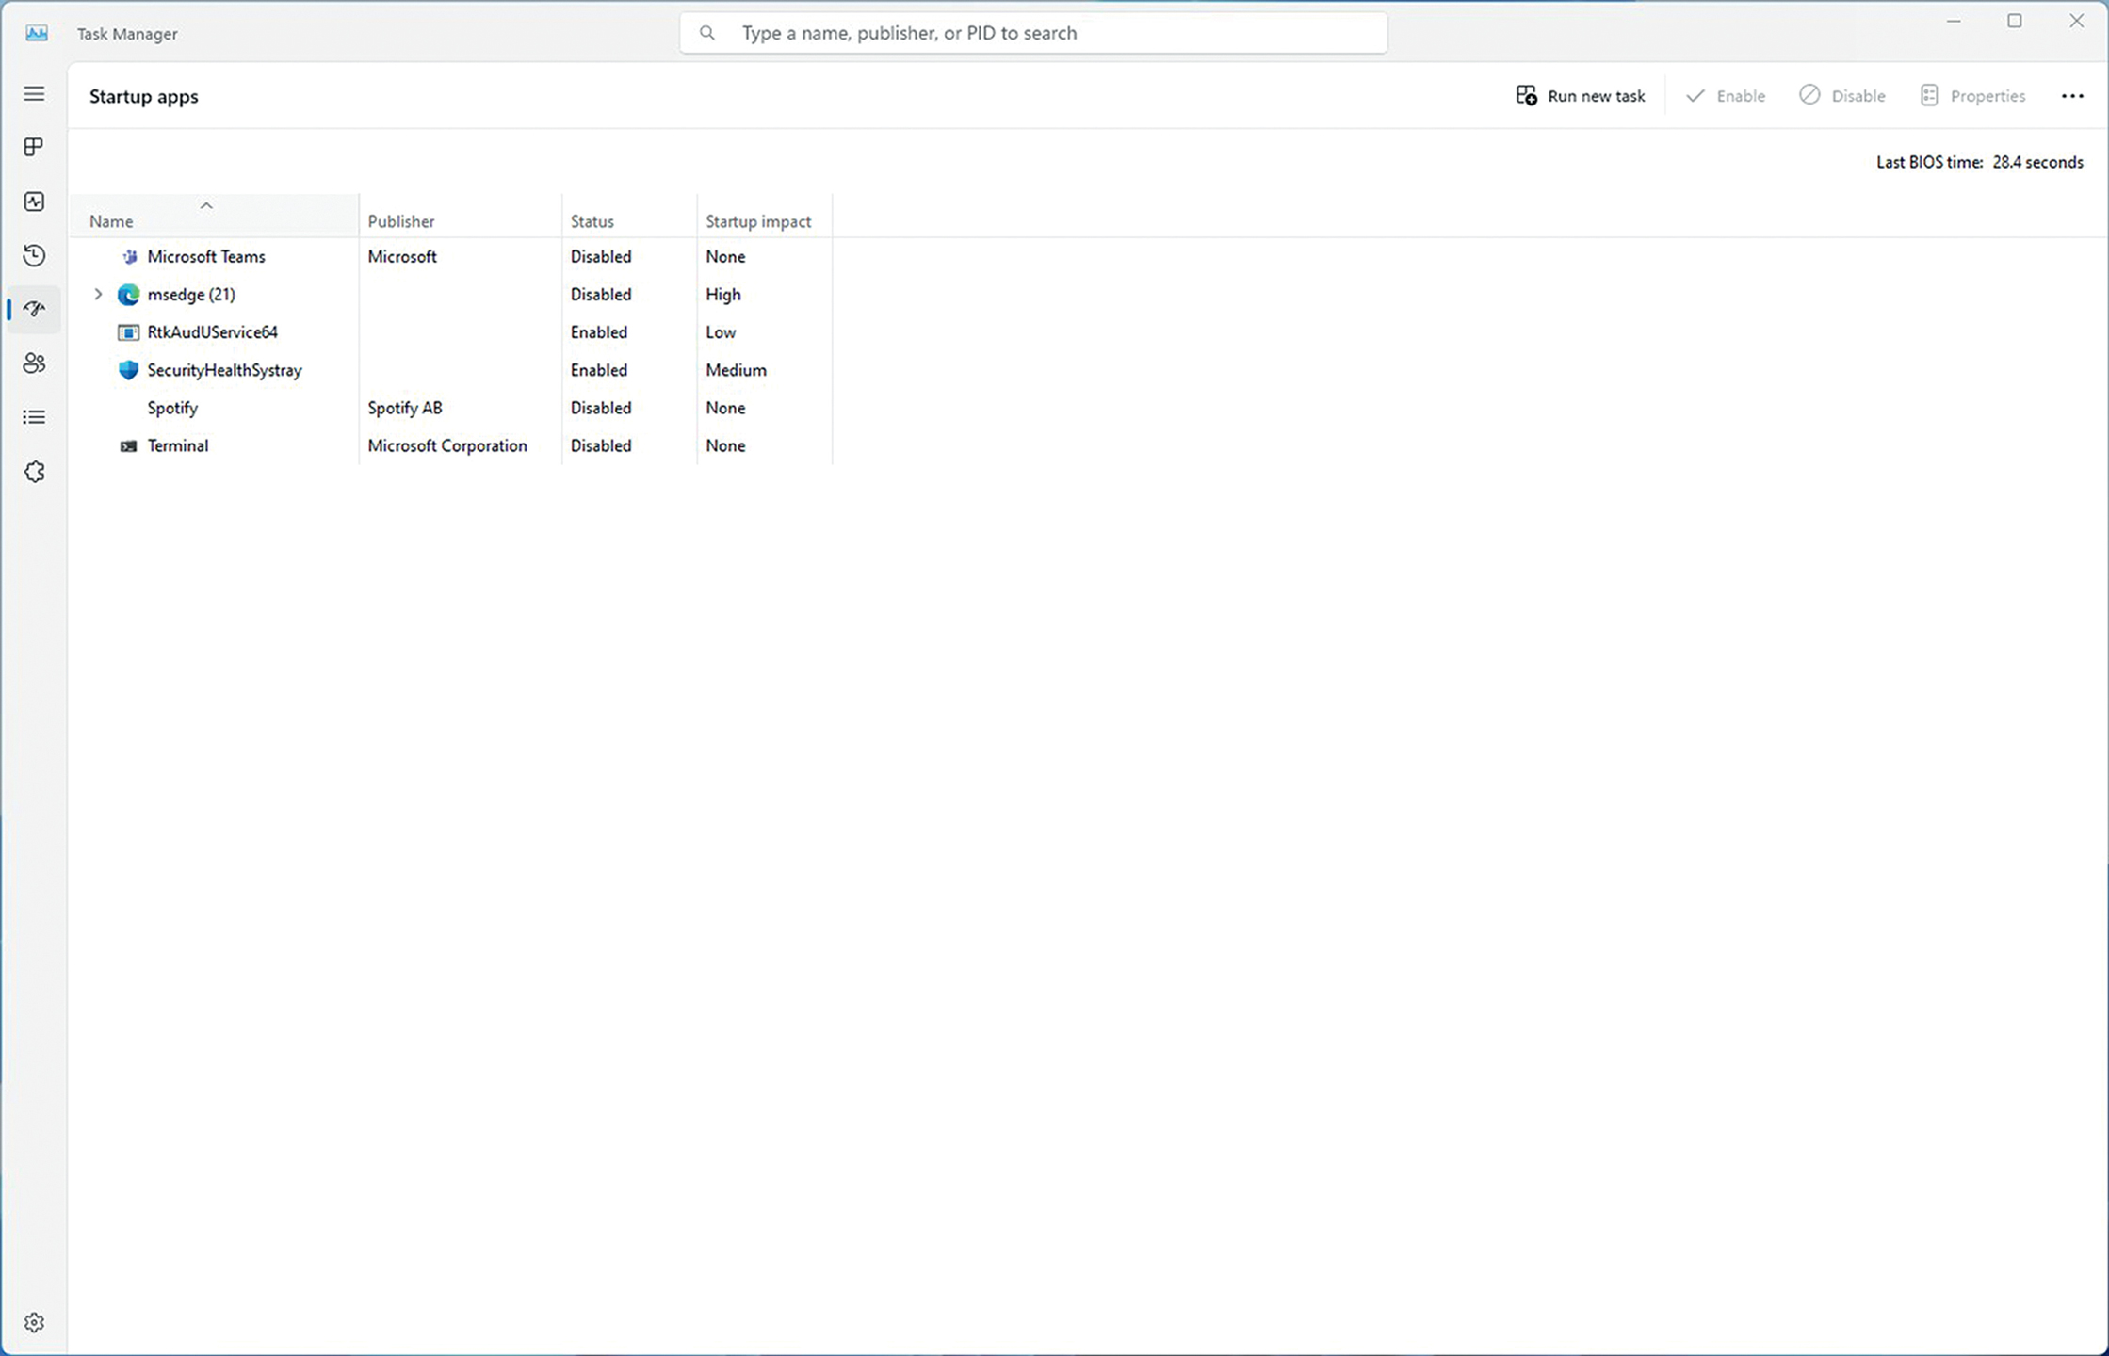Screen dimensions: 2109x1356
Task: Select the Microsoft Teams row name
Action: click(206, 256)
